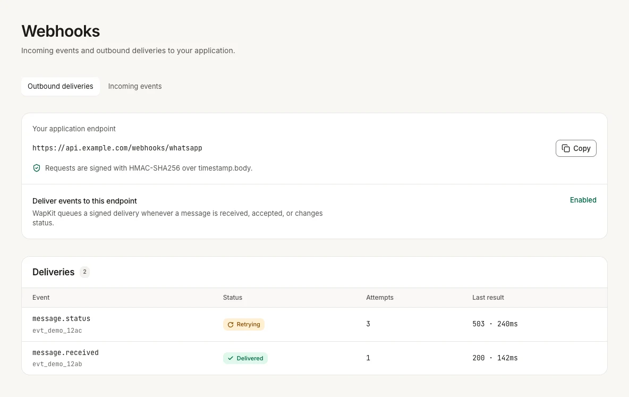The image size is (629, 397).
Task: Switch to the Outbound deliveries tab
Action: 60,86
